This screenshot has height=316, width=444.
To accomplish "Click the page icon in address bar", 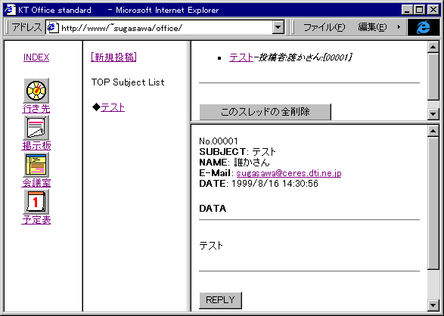I will point(53,27).
